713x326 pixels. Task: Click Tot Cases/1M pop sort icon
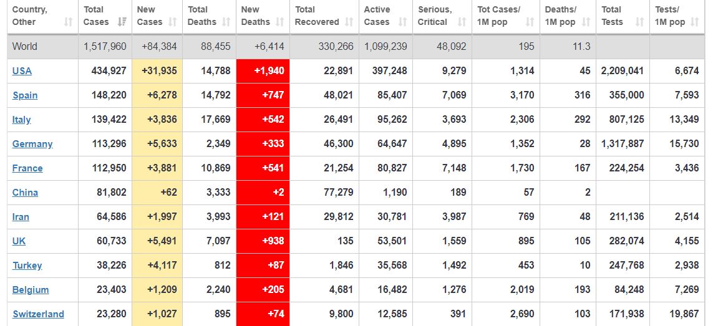click(530, 22)
